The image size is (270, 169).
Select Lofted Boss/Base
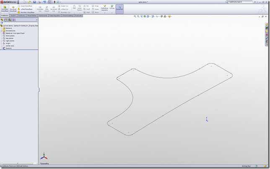tap(25, 9)
